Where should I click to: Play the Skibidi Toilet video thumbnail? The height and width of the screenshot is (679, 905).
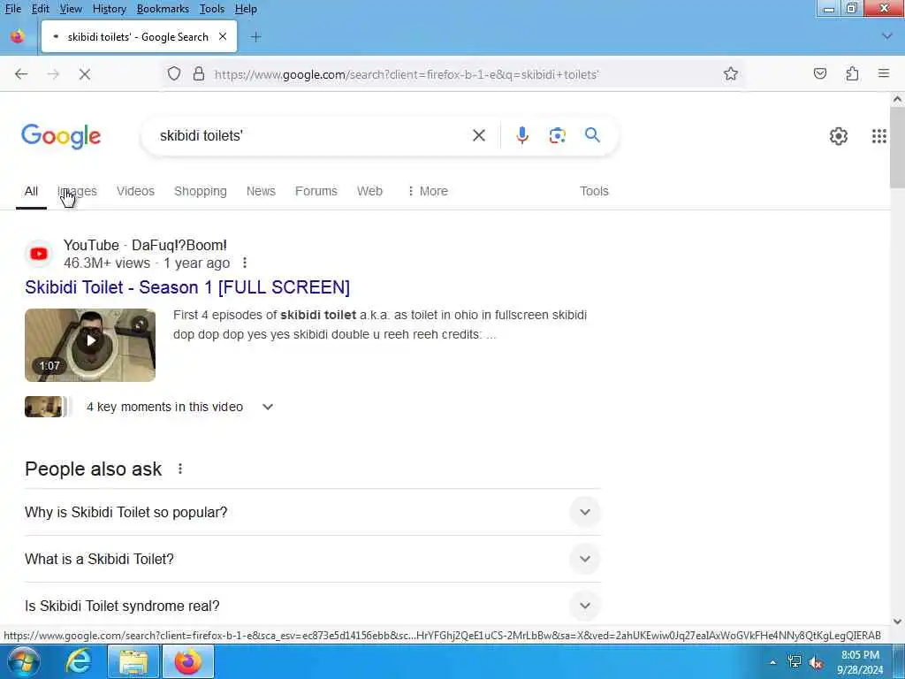90,346
